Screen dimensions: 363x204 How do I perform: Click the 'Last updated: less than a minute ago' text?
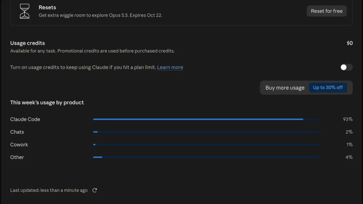coord(49,190)
